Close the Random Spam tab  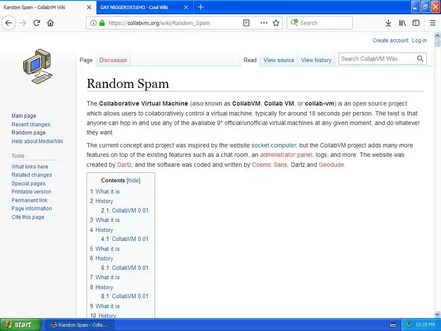pos(89,7)
